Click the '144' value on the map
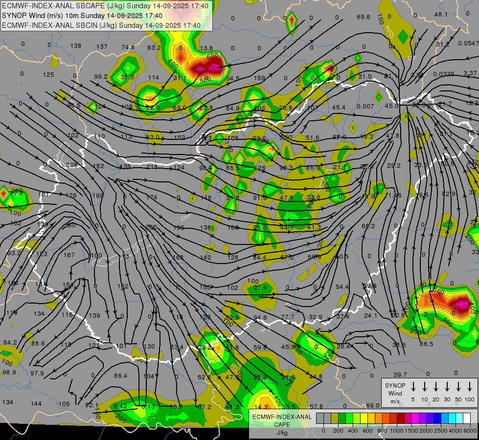Image resolution: width=479 pixels, height=440 pixels. click(36, 404)
